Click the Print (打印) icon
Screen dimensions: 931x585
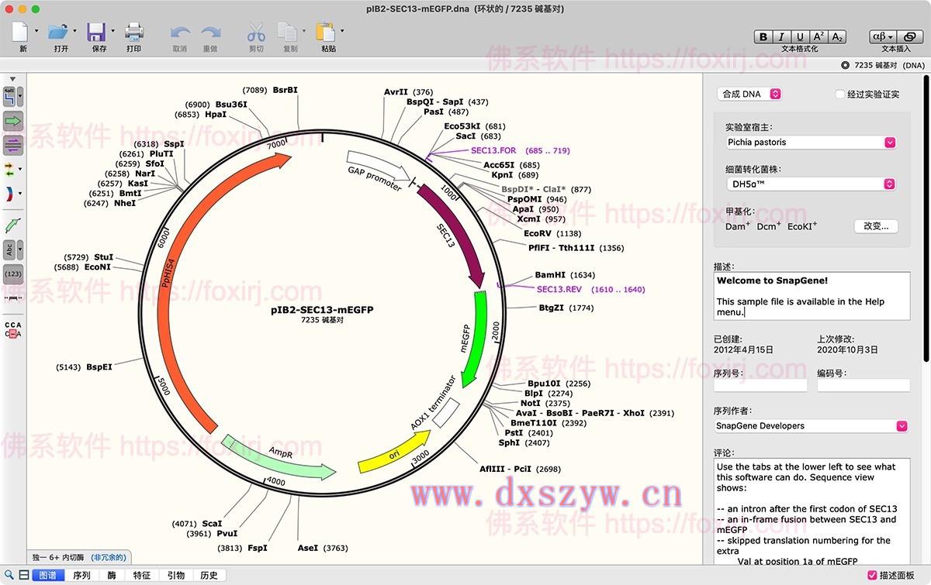(x=134, y=31)
